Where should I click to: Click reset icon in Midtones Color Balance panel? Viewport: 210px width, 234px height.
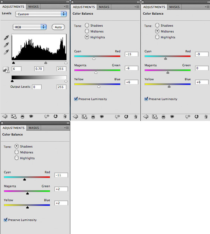click(197, 117)
